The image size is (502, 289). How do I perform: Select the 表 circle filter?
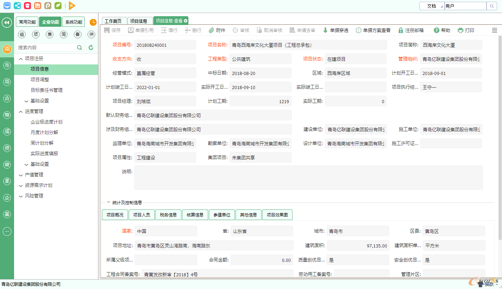50,34
